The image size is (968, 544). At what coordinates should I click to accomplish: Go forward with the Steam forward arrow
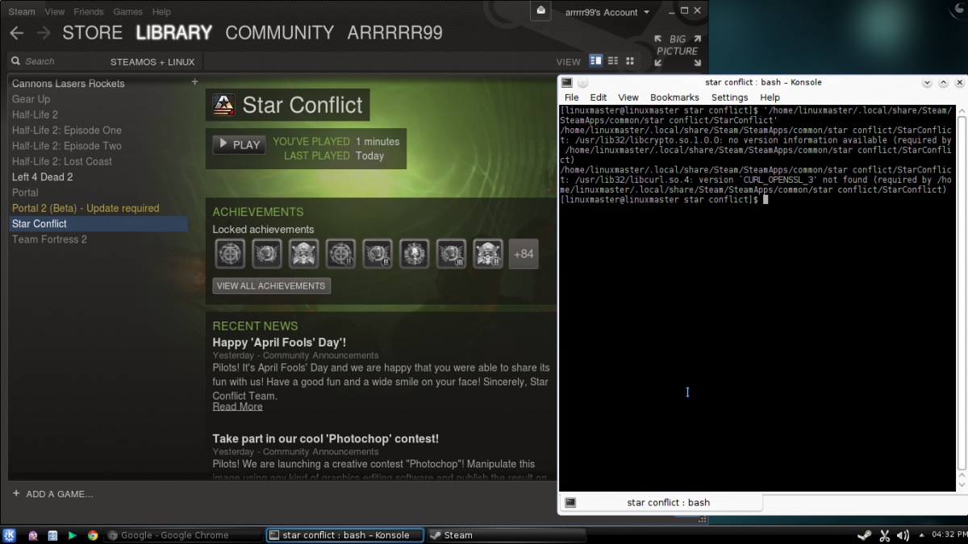(44, 33)
